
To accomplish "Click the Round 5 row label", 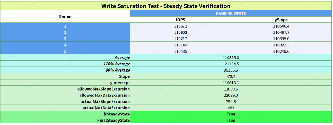I will point(65,51).
